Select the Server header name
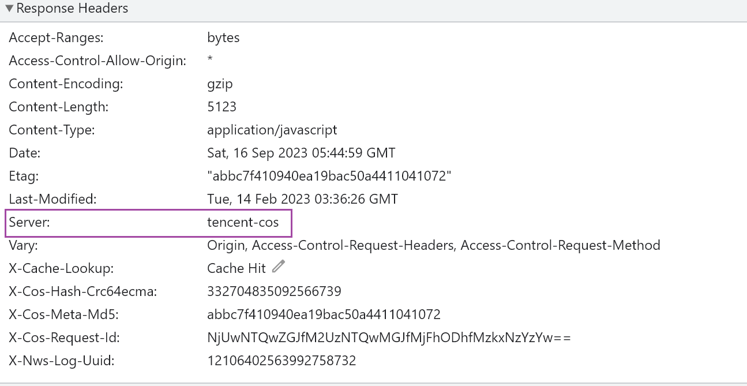The width and height of the screenshot is (747, 386). [x=29, y=223]
